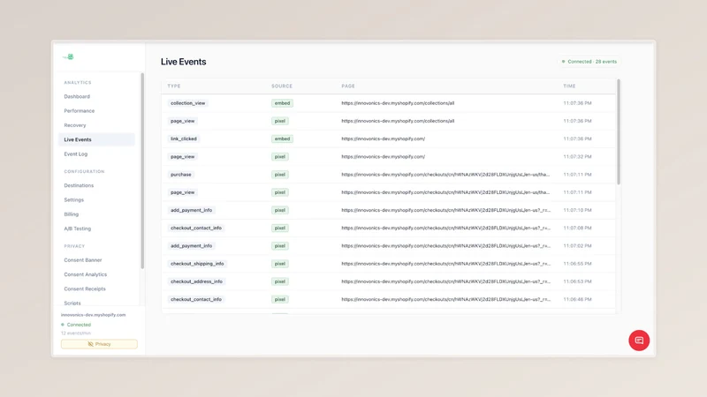The width and height of the screenshot is (707, 397).
Task: Select the collection_view event type tag
Action: point(188,103)
